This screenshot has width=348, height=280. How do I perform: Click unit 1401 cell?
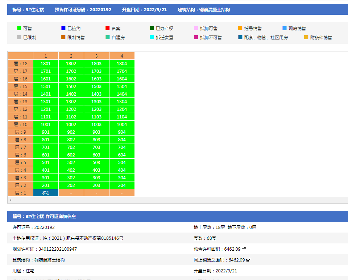pyautogui.click(x=46, y=94)
